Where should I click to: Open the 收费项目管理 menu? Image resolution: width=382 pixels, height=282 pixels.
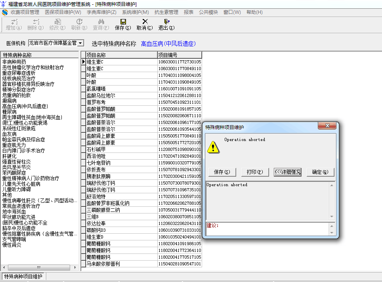coord(25,12)
